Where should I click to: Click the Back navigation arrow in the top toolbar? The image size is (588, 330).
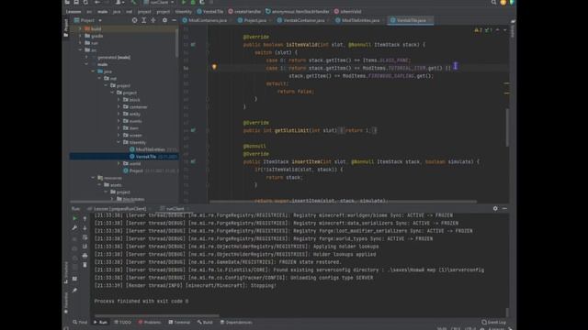click(97, 2)
